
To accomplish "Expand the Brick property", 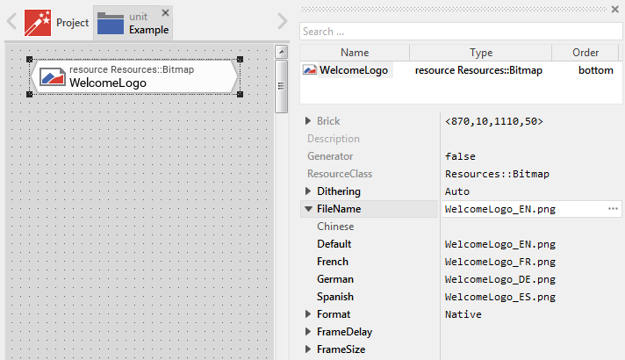I will pos(307,121).
